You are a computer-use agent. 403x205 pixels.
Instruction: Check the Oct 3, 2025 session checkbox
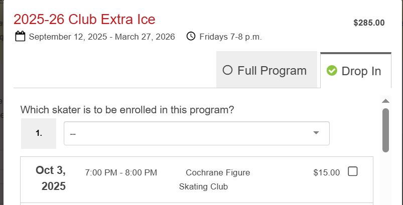click(353, 172)
